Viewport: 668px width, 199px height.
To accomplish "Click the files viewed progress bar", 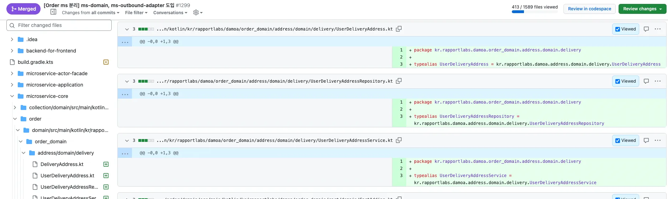I will click(x=534, y=12).
